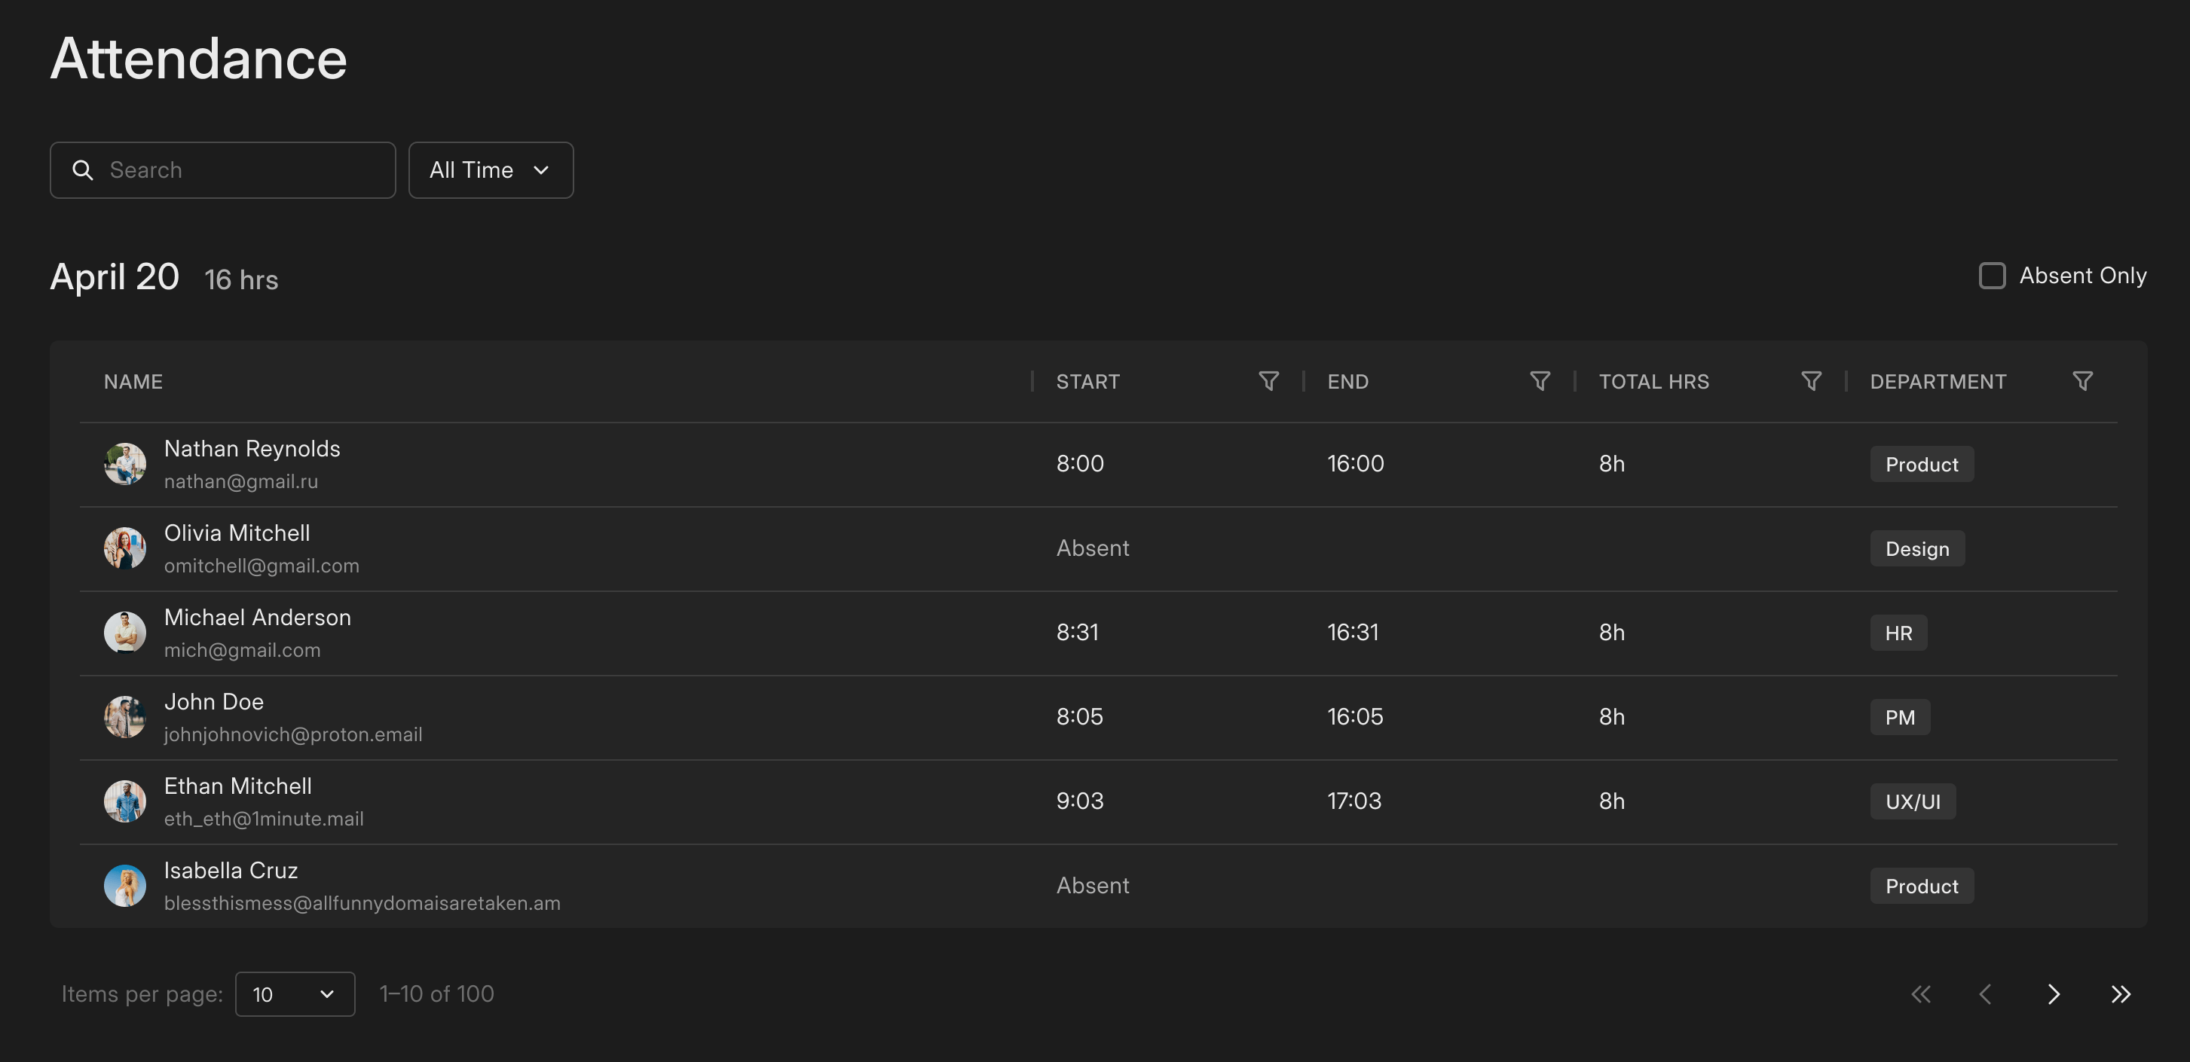2190x1062 pixels.
Task: Click the UX/UI department tag
Action: tap(1912, 802)
